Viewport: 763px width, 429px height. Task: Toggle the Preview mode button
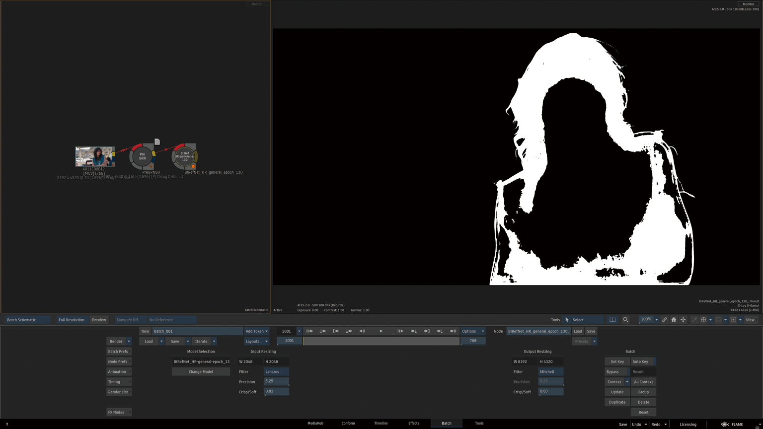[99, 320]
